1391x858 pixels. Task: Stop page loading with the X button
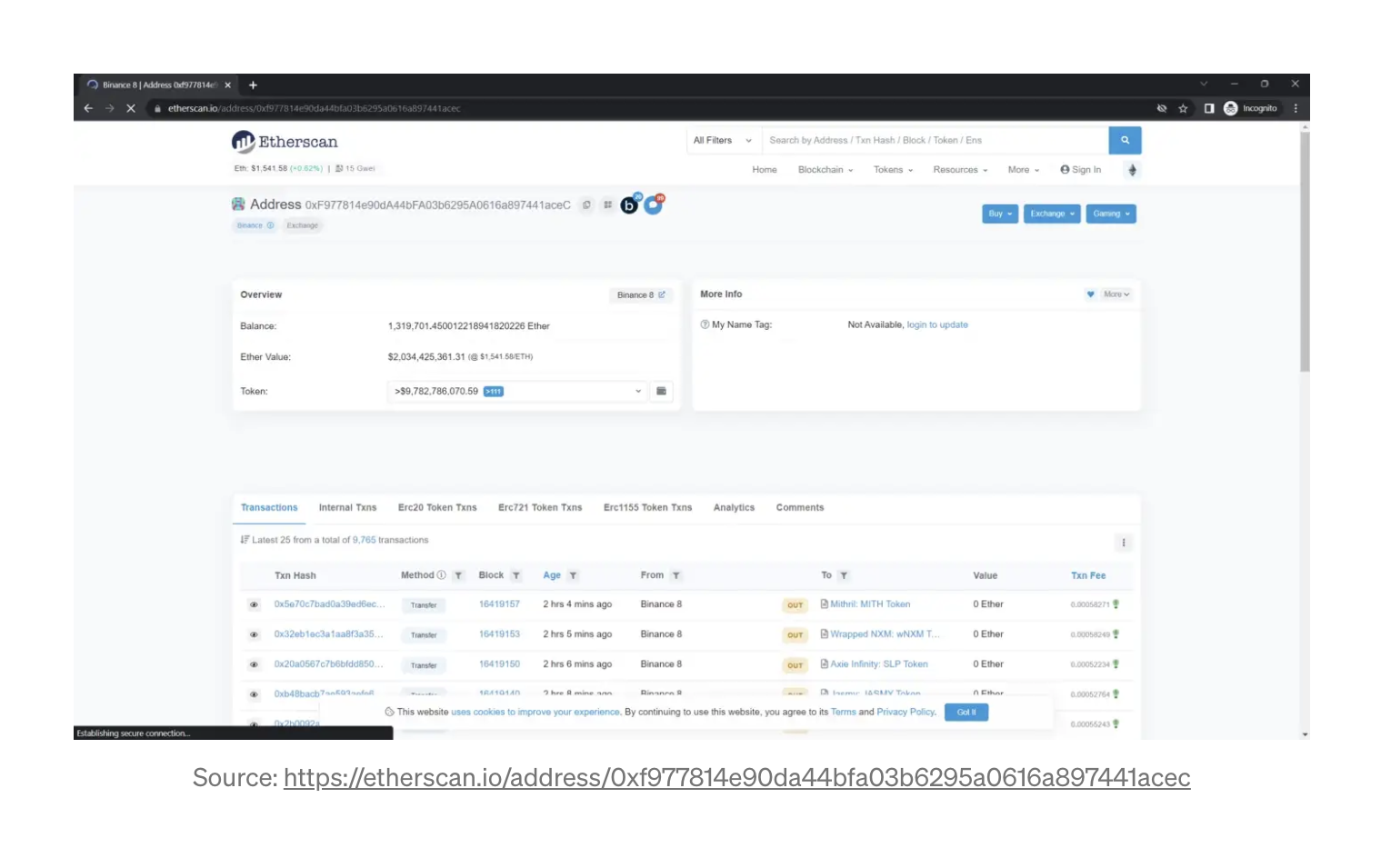point(131,108)
